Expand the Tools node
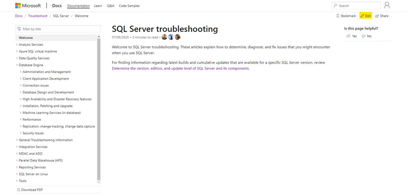 pyautogui.click(x=17, y=181)
